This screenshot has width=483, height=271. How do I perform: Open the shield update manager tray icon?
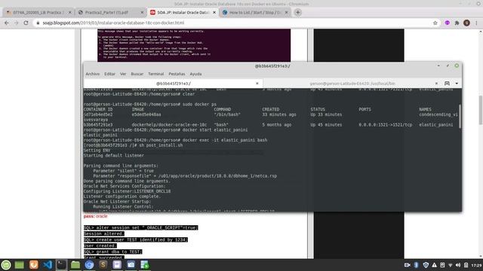[426, 265]
